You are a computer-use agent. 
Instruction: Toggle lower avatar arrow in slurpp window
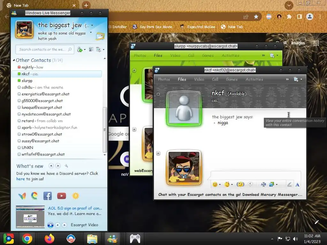point(134,130)
